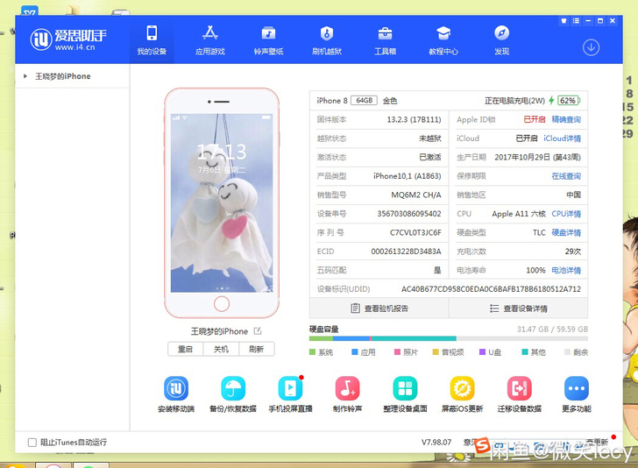Open the 发现 tab
This screenshot has width=638, height=468.
501,40
